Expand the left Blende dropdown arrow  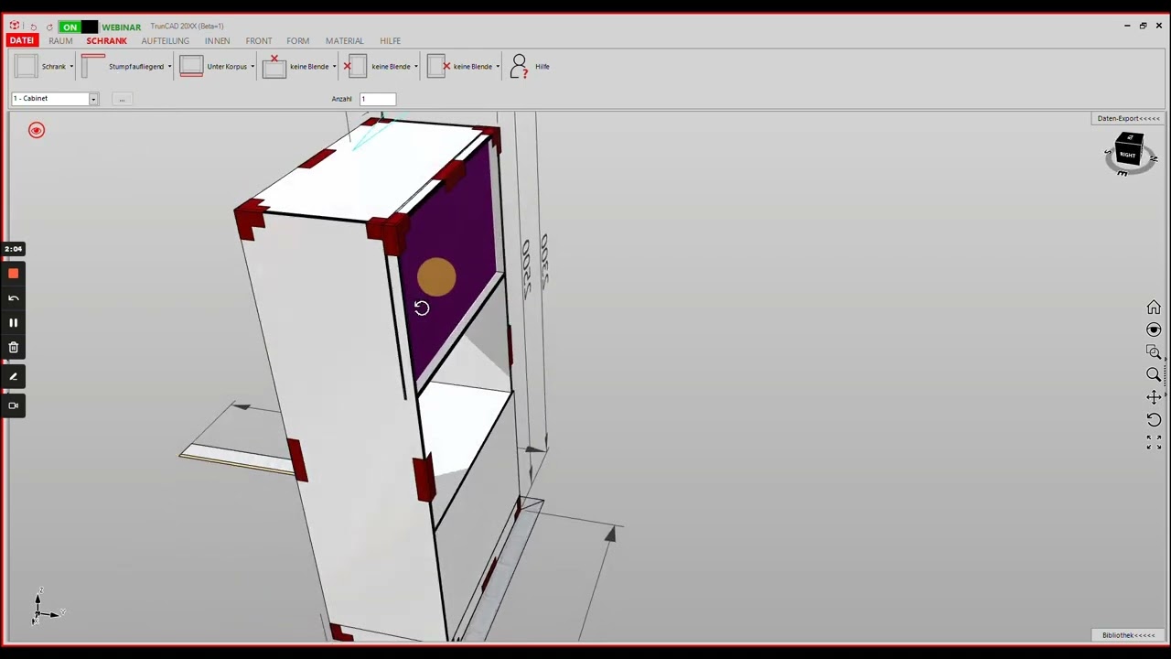415,67
